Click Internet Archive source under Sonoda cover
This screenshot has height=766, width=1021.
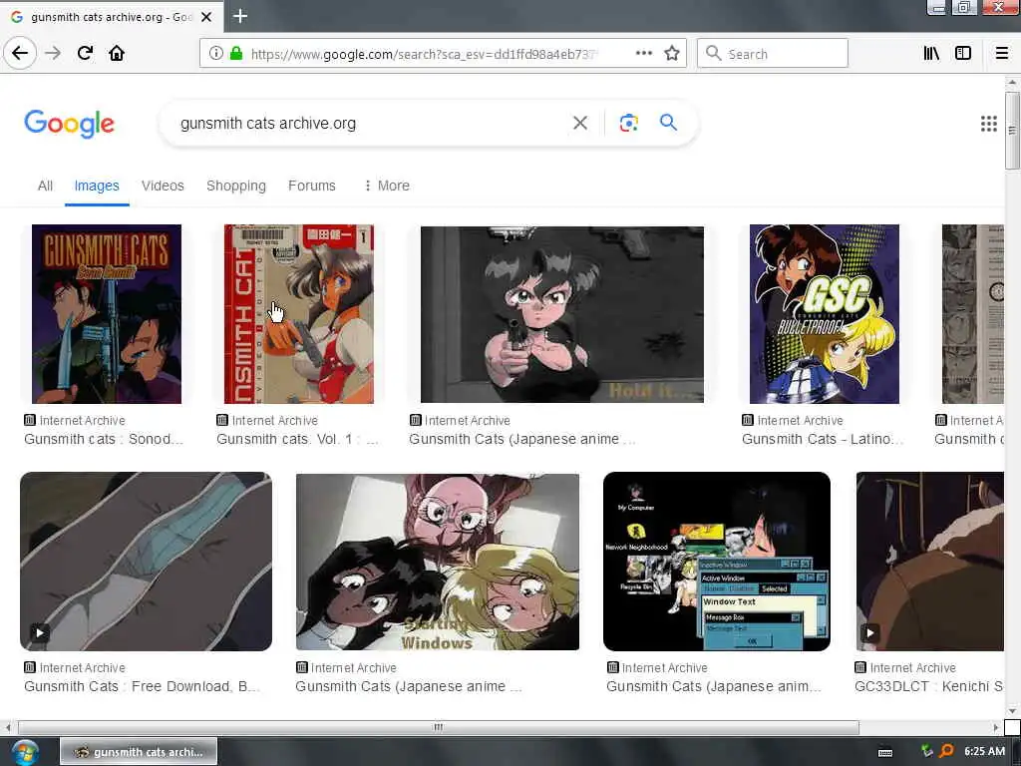(75, 420)
